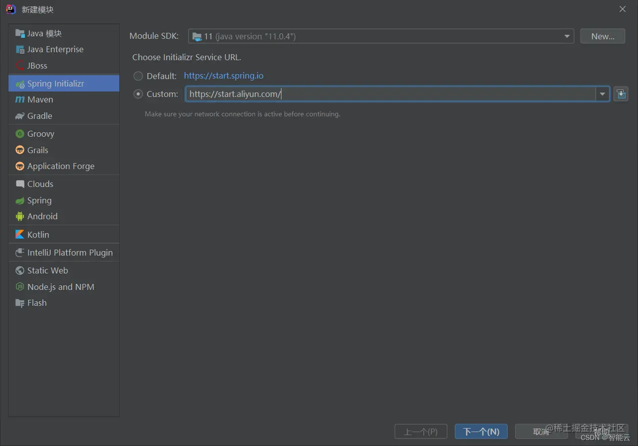Image resolution: width=638 pixels, height=446 pixels.
Task: Click the 上一个(P) previous button
Action: 421,432
